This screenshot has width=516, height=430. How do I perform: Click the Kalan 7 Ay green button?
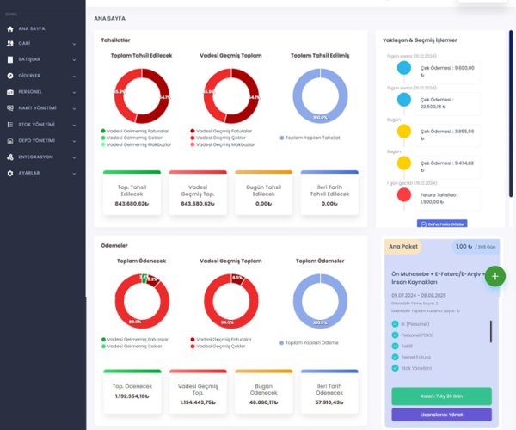click(x=442, y=396)
